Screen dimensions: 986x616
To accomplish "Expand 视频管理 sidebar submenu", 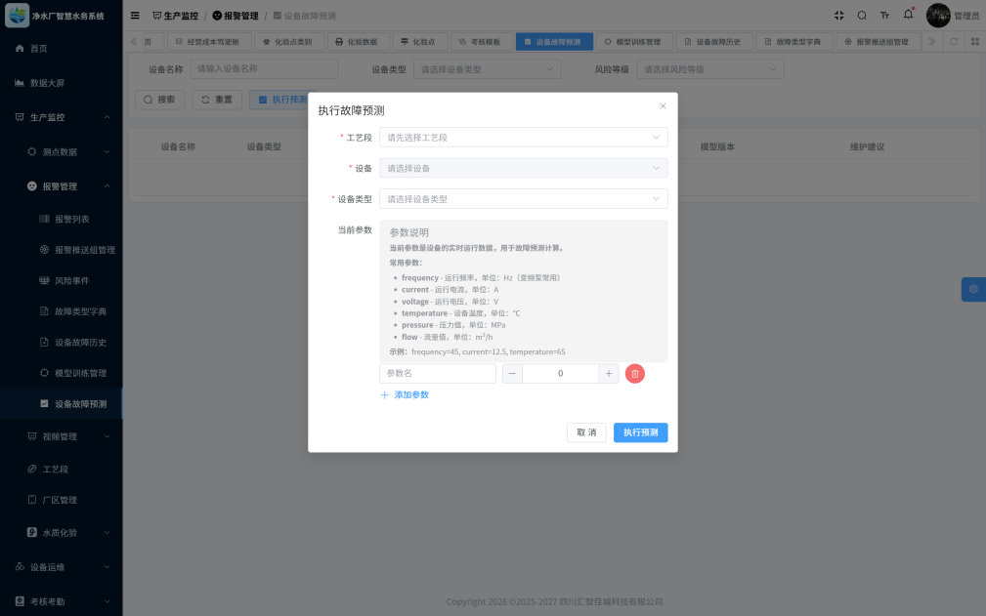I will [x=61, y=436].
